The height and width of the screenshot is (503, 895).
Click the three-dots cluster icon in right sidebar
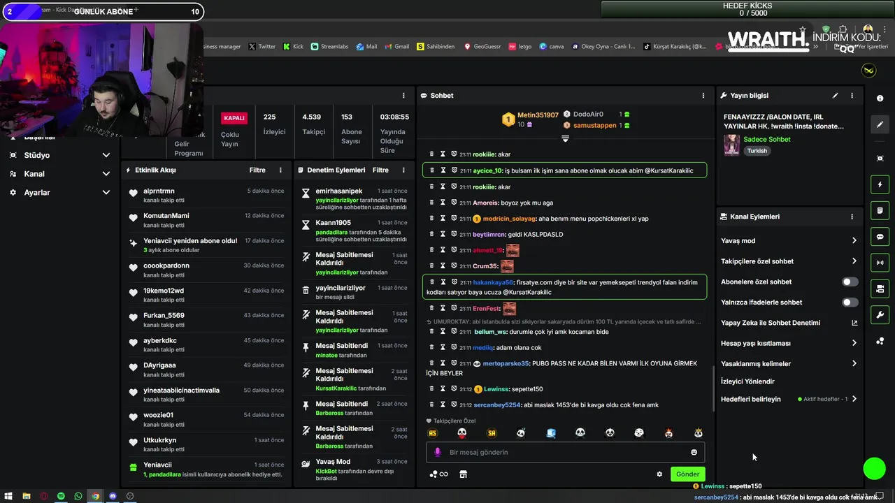tap(880, 341)
